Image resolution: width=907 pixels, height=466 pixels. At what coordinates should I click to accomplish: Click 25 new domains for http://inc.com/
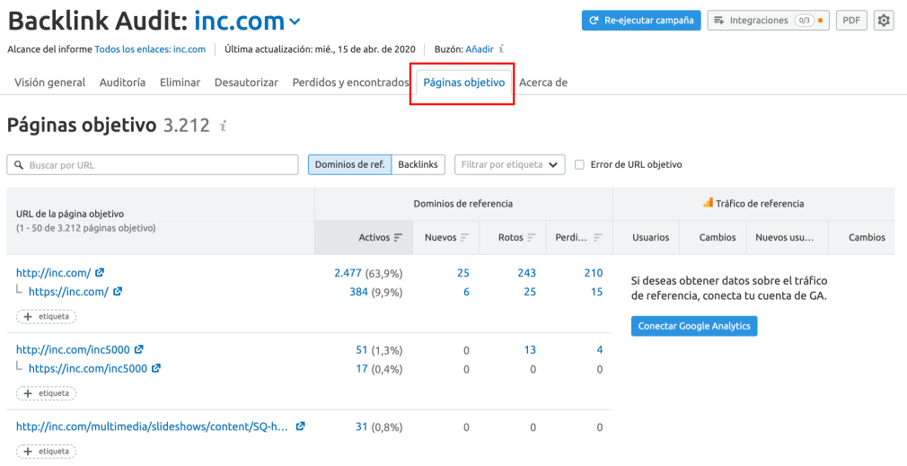pos(463,273)
